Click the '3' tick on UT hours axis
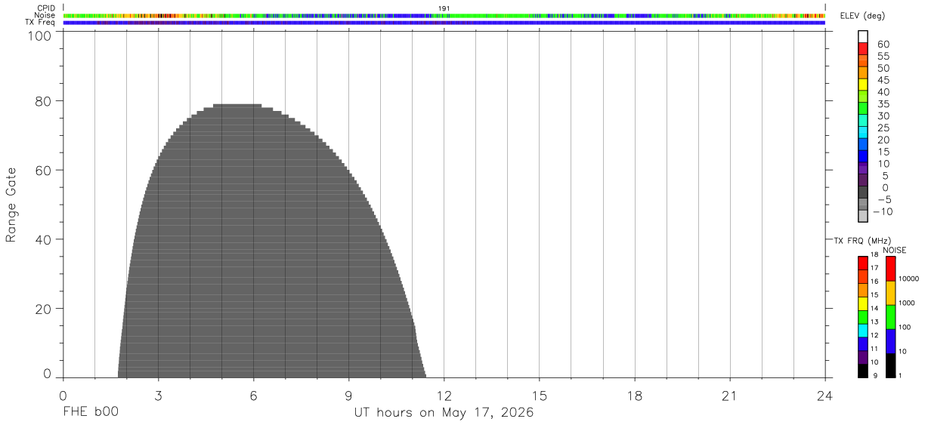The image size is (928, 428). pyautogui.click(x=158, y=396)
